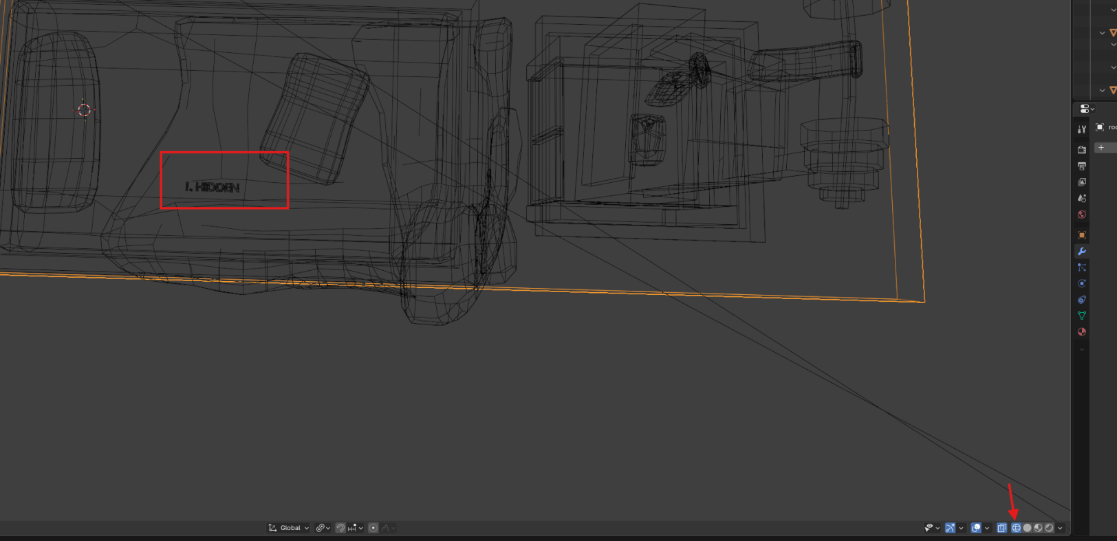The image size is (1117, 541).
Task: Switch viewport to Wireframe shading
Action: tap(1016, 528)
